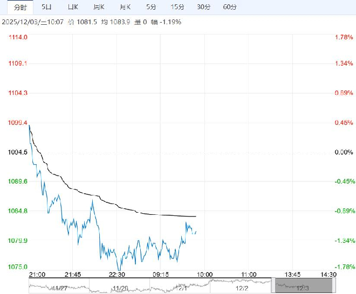Click the 22:30 time axis label

coord(117,274)
